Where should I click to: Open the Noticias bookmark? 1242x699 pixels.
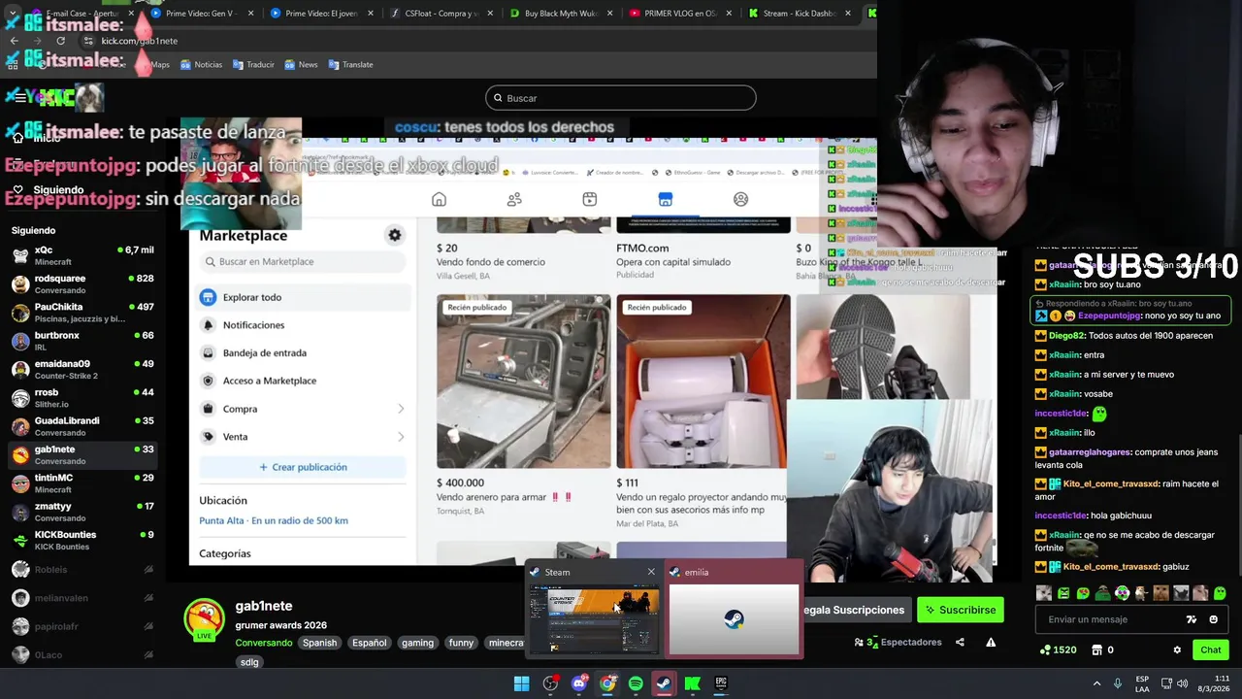tap(201, 64)
